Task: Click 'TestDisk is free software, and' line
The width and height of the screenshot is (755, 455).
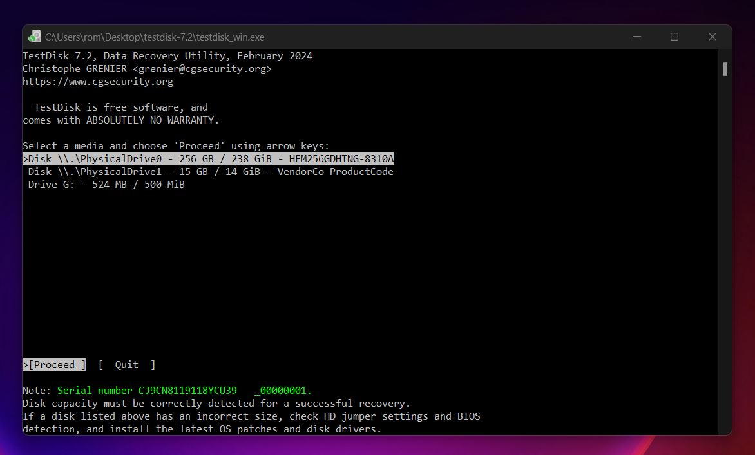Action: click(x=121, y=107)
